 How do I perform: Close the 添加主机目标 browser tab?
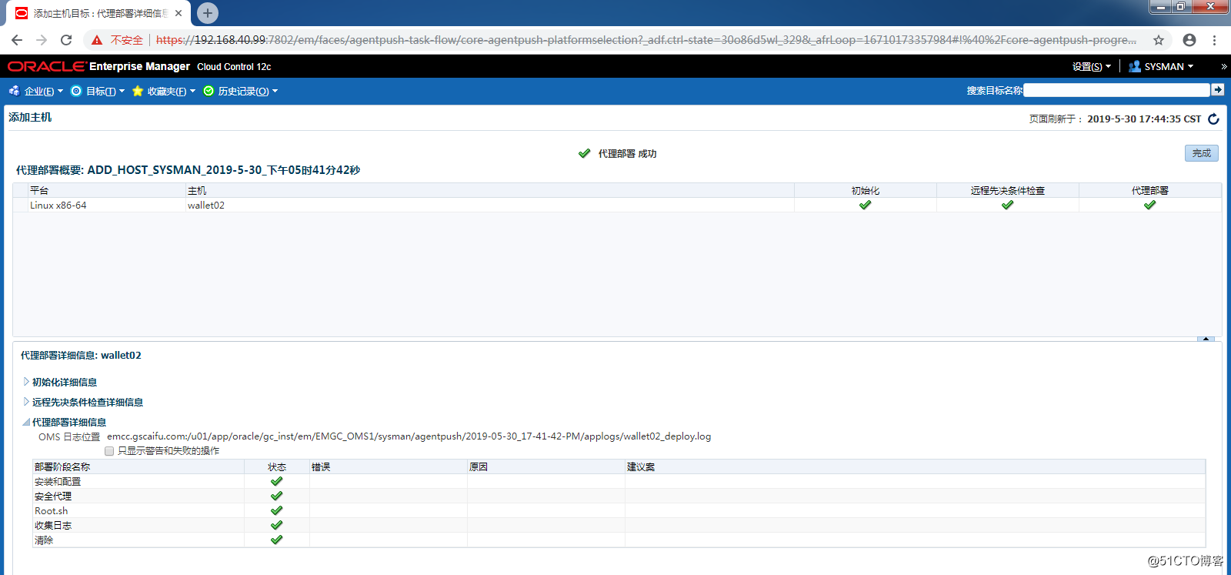coord(178,13)
